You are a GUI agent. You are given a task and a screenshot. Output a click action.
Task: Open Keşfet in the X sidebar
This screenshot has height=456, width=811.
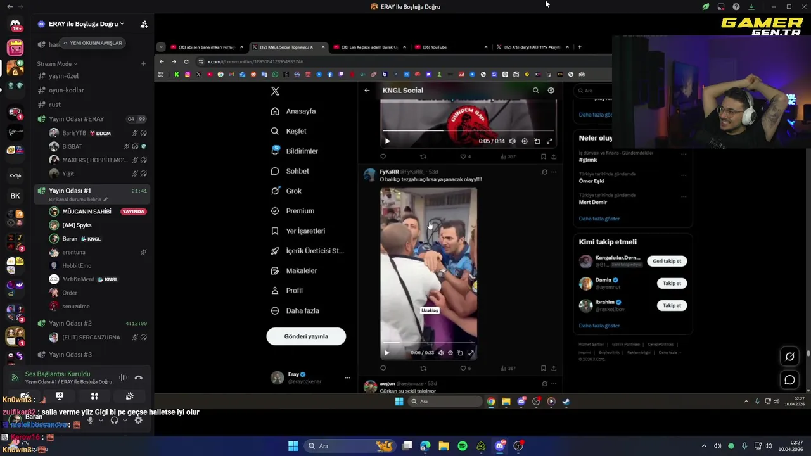click(x=289, y=131)
